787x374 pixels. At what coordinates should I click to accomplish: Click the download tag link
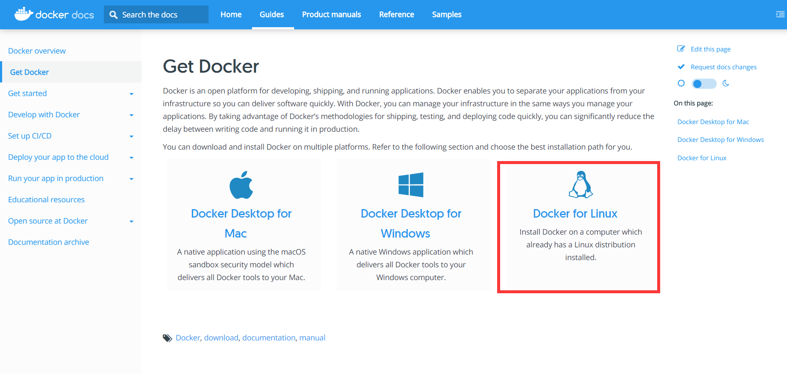(x=221, y=338)
